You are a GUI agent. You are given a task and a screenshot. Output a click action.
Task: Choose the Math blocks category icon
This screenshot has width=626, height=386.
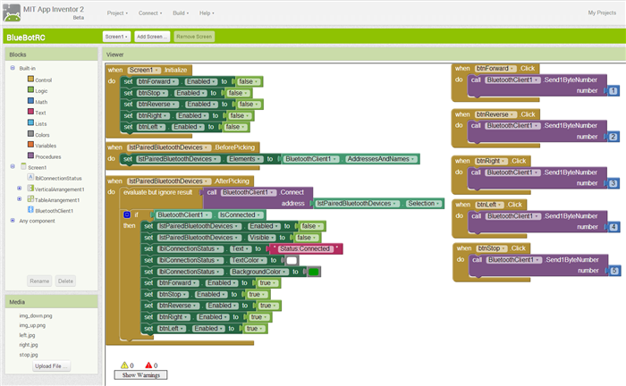coord(32,101)
